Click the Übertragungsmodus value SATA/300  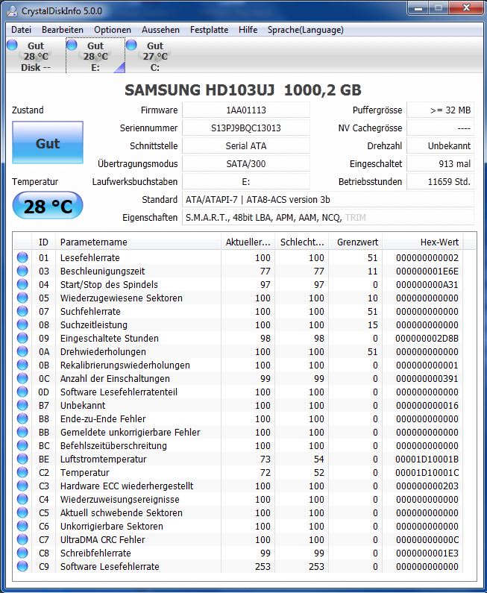[x=246, y=164]
